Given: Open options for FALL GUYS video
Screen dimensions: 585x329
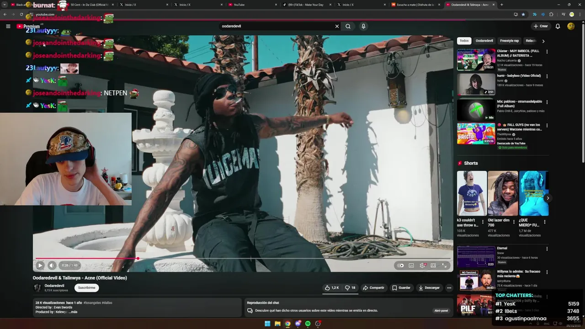Looking at the screenshot, I should 547,125.
